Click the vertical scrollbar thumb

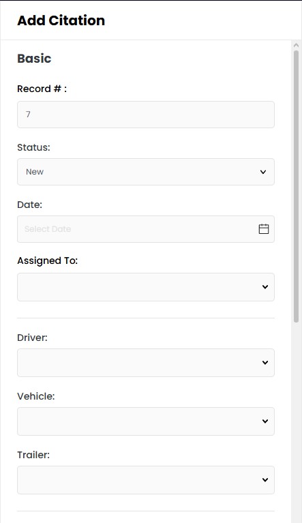(296, 186)
